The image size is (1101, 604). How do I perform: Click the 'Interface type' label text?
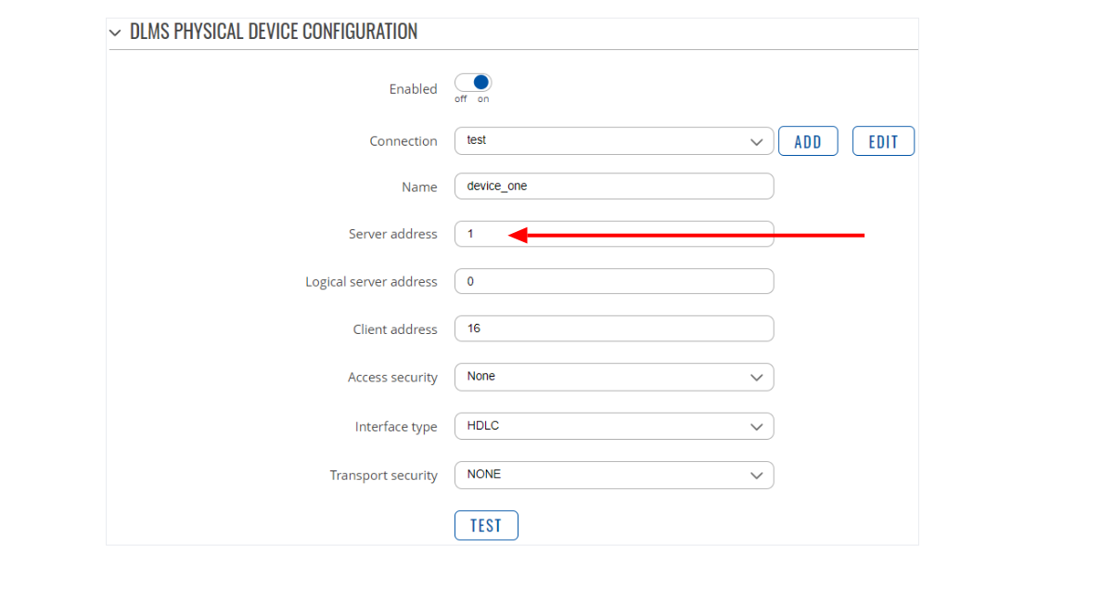click(395, 427)
